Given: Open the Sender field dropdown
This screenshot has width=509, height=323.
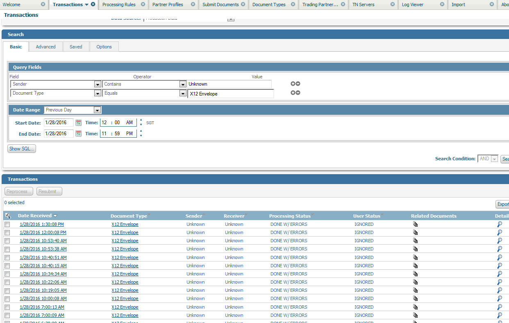Looking at the screenshot, I should click(98, 84).
